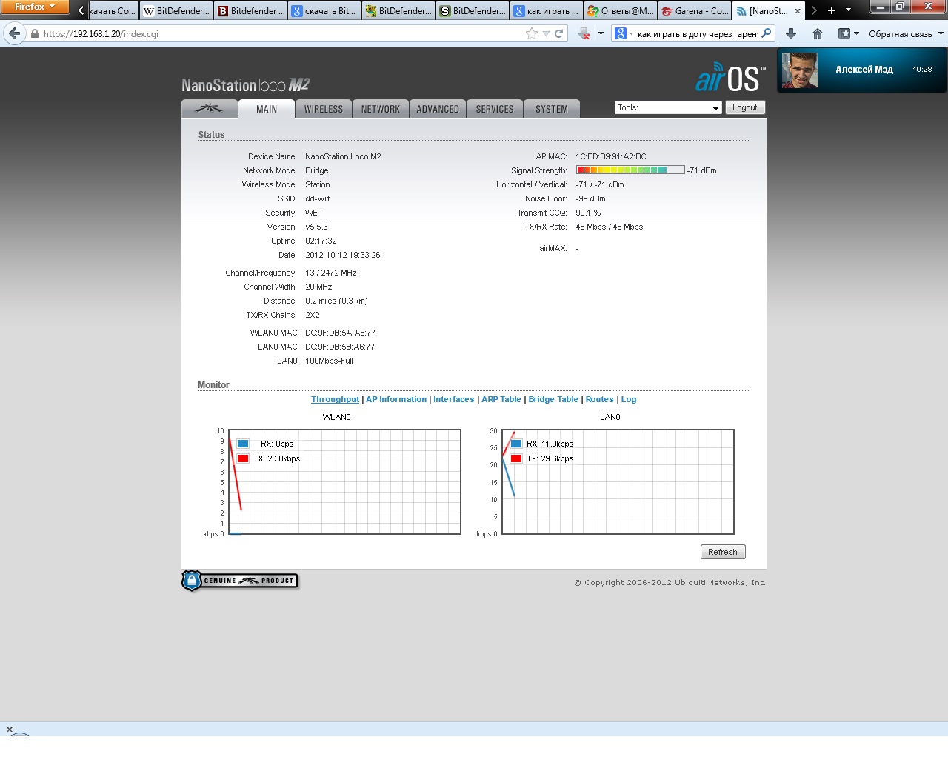Open the Interfaces link

point(453,399)
